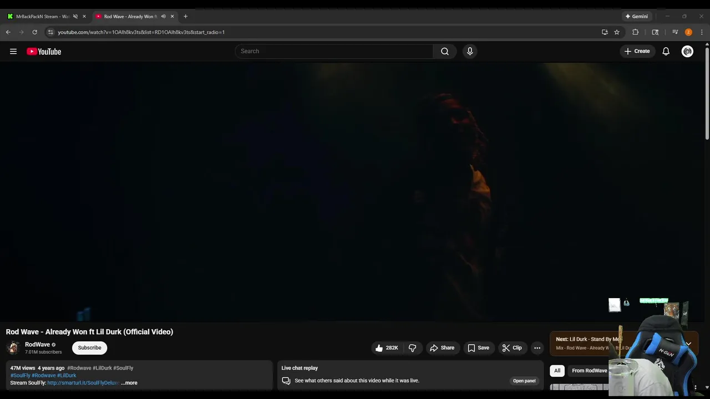Select the Rod Wave - Already Won tab

pos(130,17)
